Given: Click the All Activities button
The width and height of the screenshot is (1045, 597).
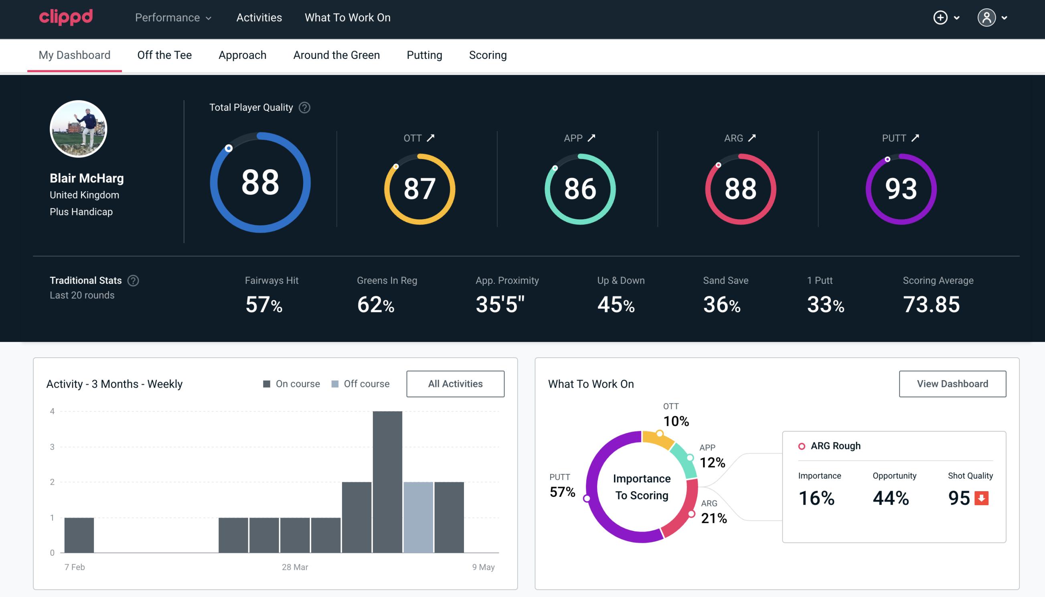Looking at the screenshot, I should pyautogui.click(x=455, y=383).
